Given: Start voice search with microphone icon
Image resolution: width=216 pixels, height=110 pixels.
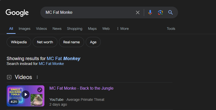Looking at the screenshot, I should click(x=150, y=12).
